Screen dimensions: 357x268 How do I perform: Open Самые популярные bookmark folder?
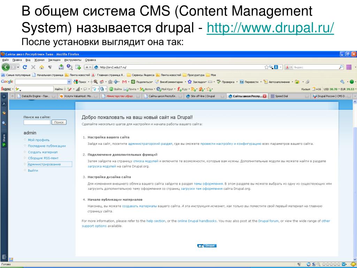coord(16,75)
